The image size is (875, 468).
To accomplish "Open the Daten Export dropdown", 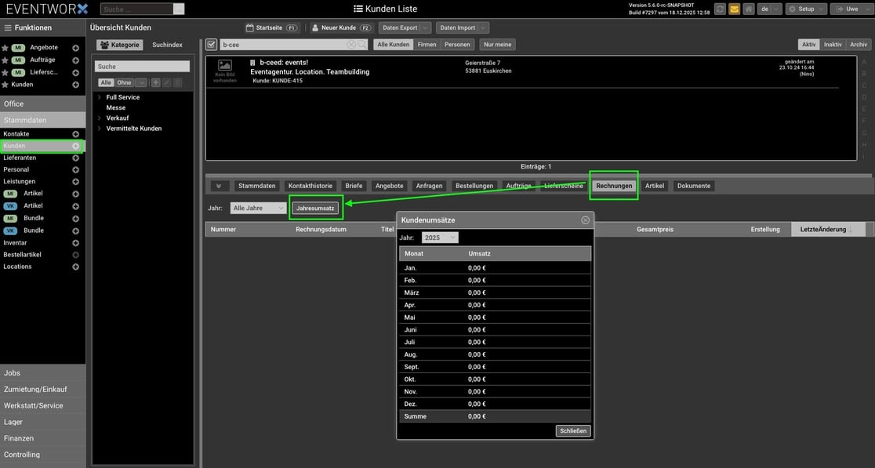I will [x=404, y=27].
